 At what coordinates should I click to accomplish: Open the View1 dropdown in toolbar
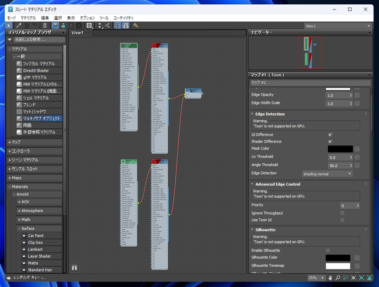click(338, 26)
